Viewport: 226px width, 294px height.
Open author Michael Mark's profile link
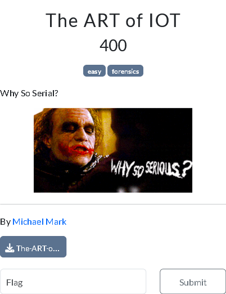[39, 222]
